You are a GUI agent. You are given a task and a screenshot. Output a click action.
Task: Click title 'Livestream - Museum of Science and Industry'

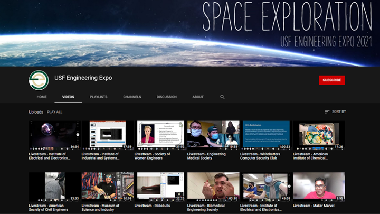coord(100,208)
